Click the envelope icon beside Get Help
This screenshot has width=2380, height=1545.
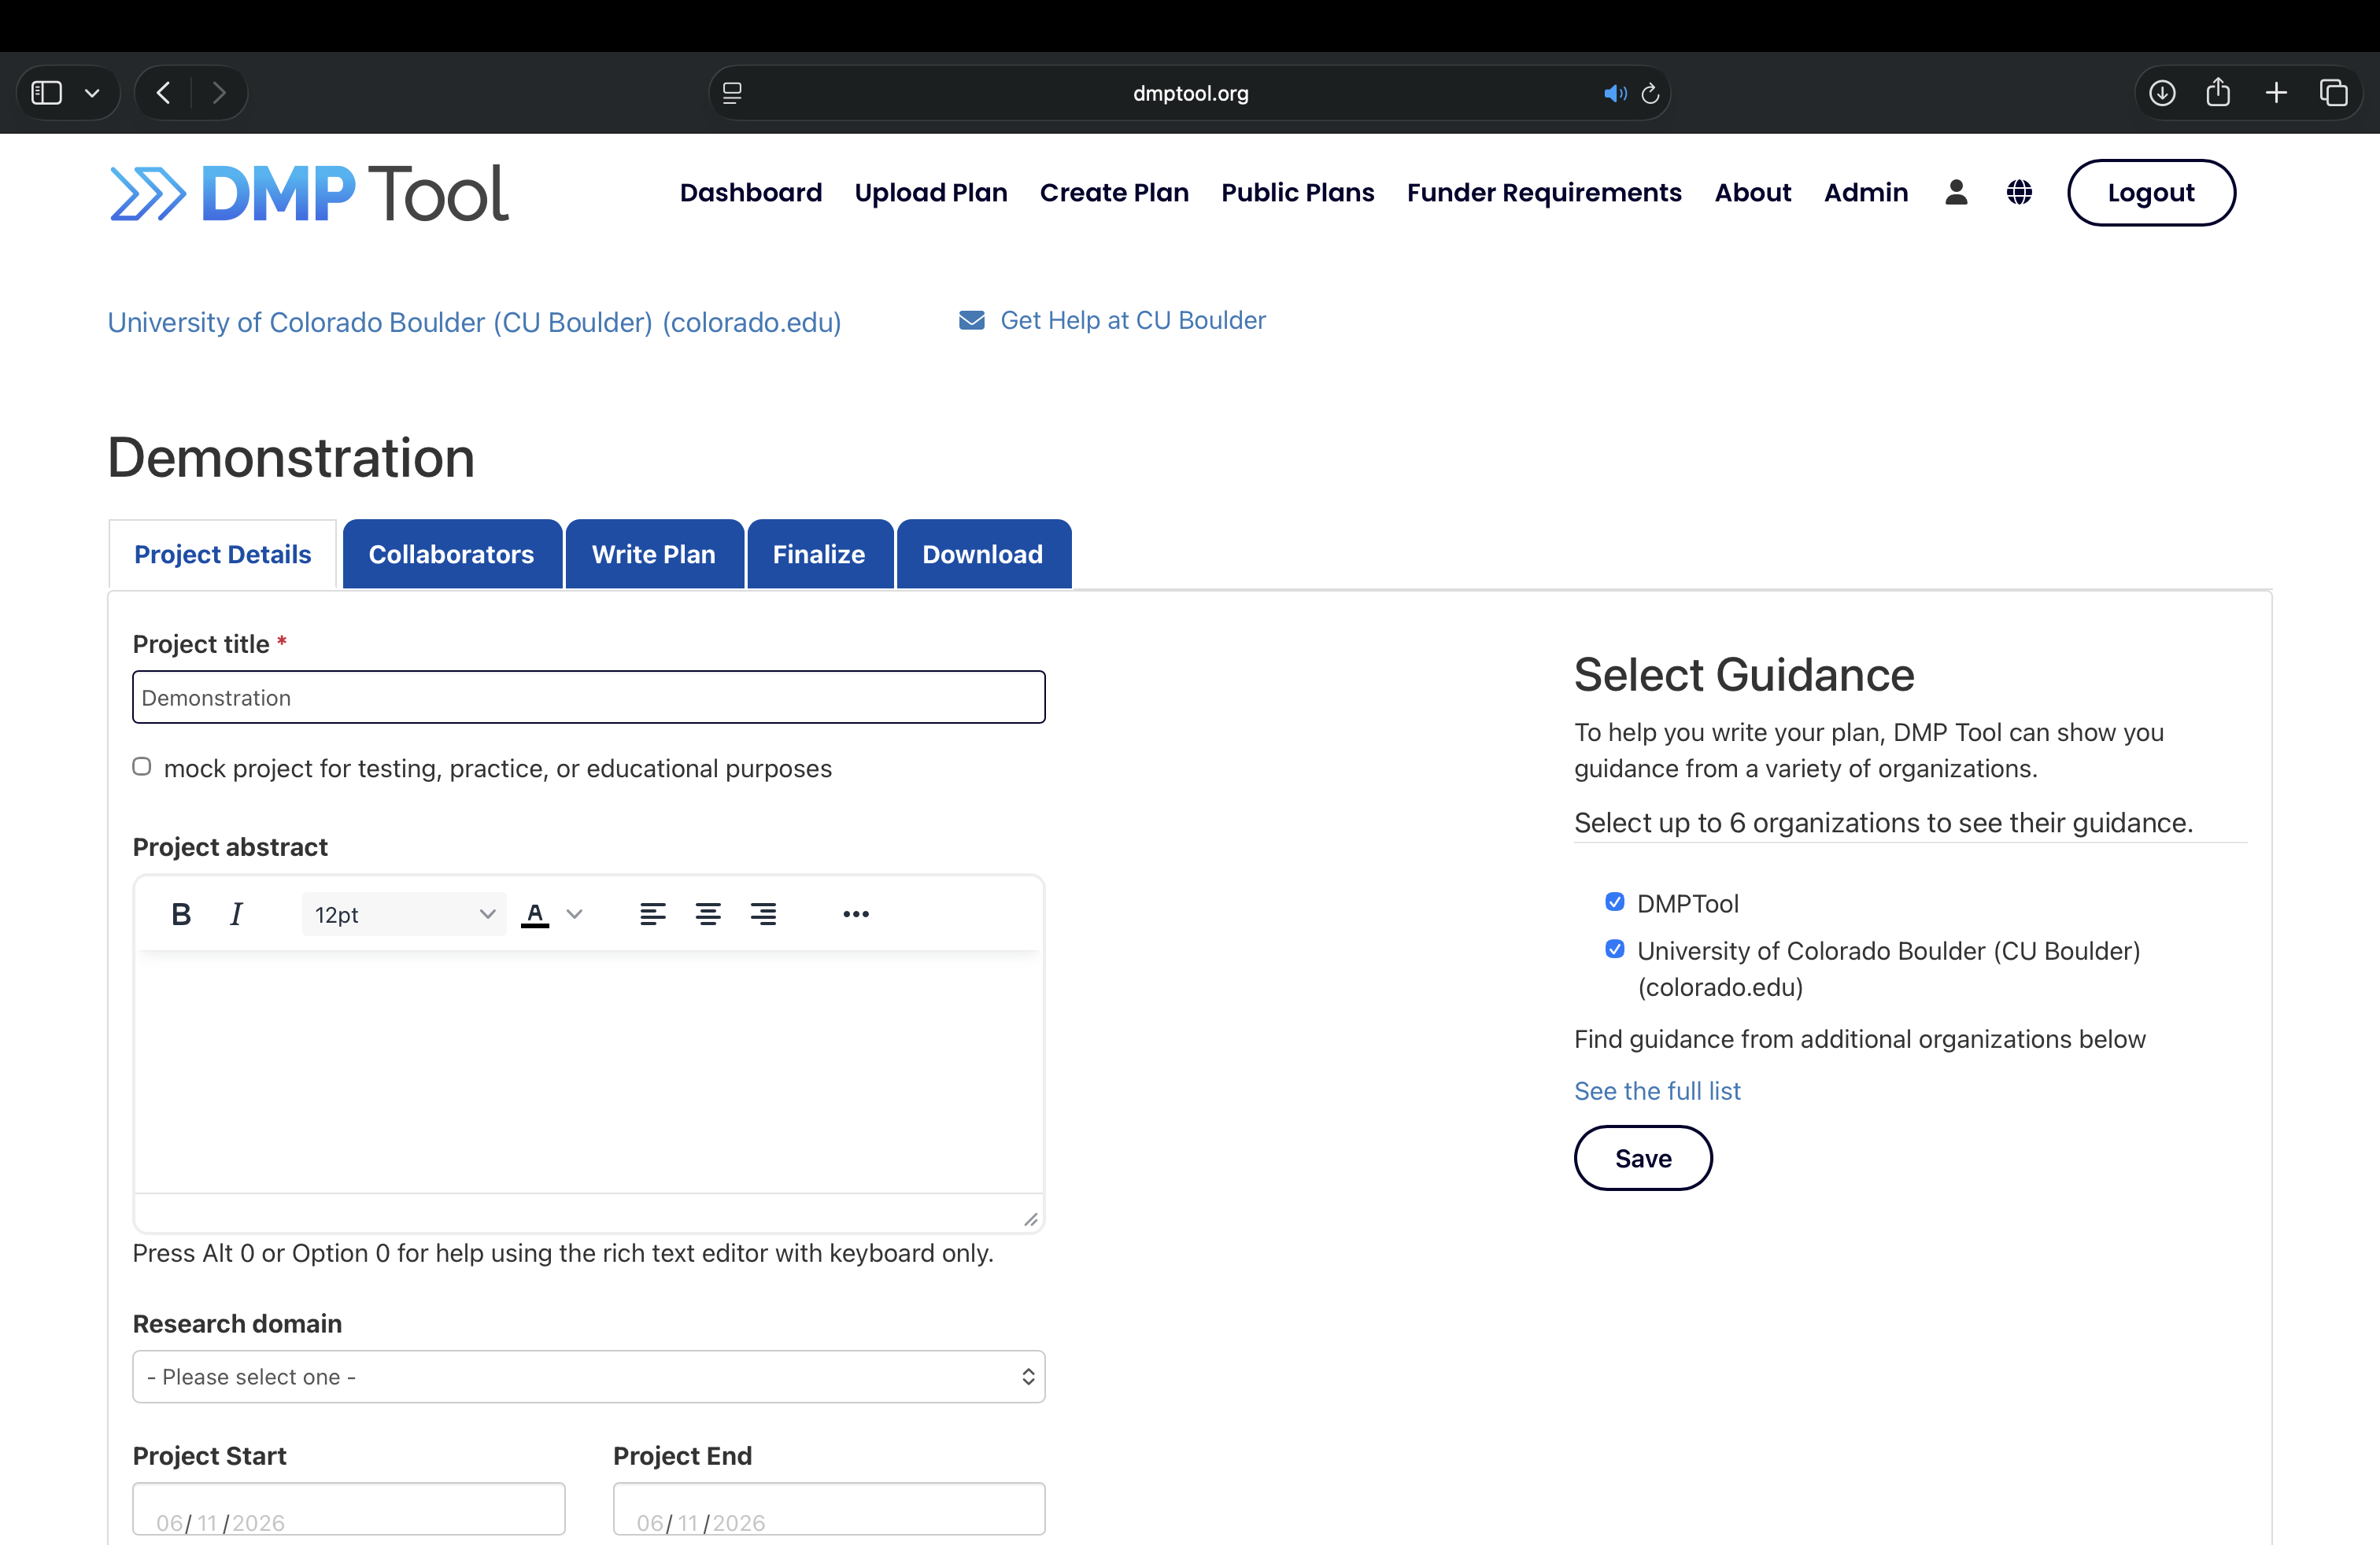tap(972, 320)
